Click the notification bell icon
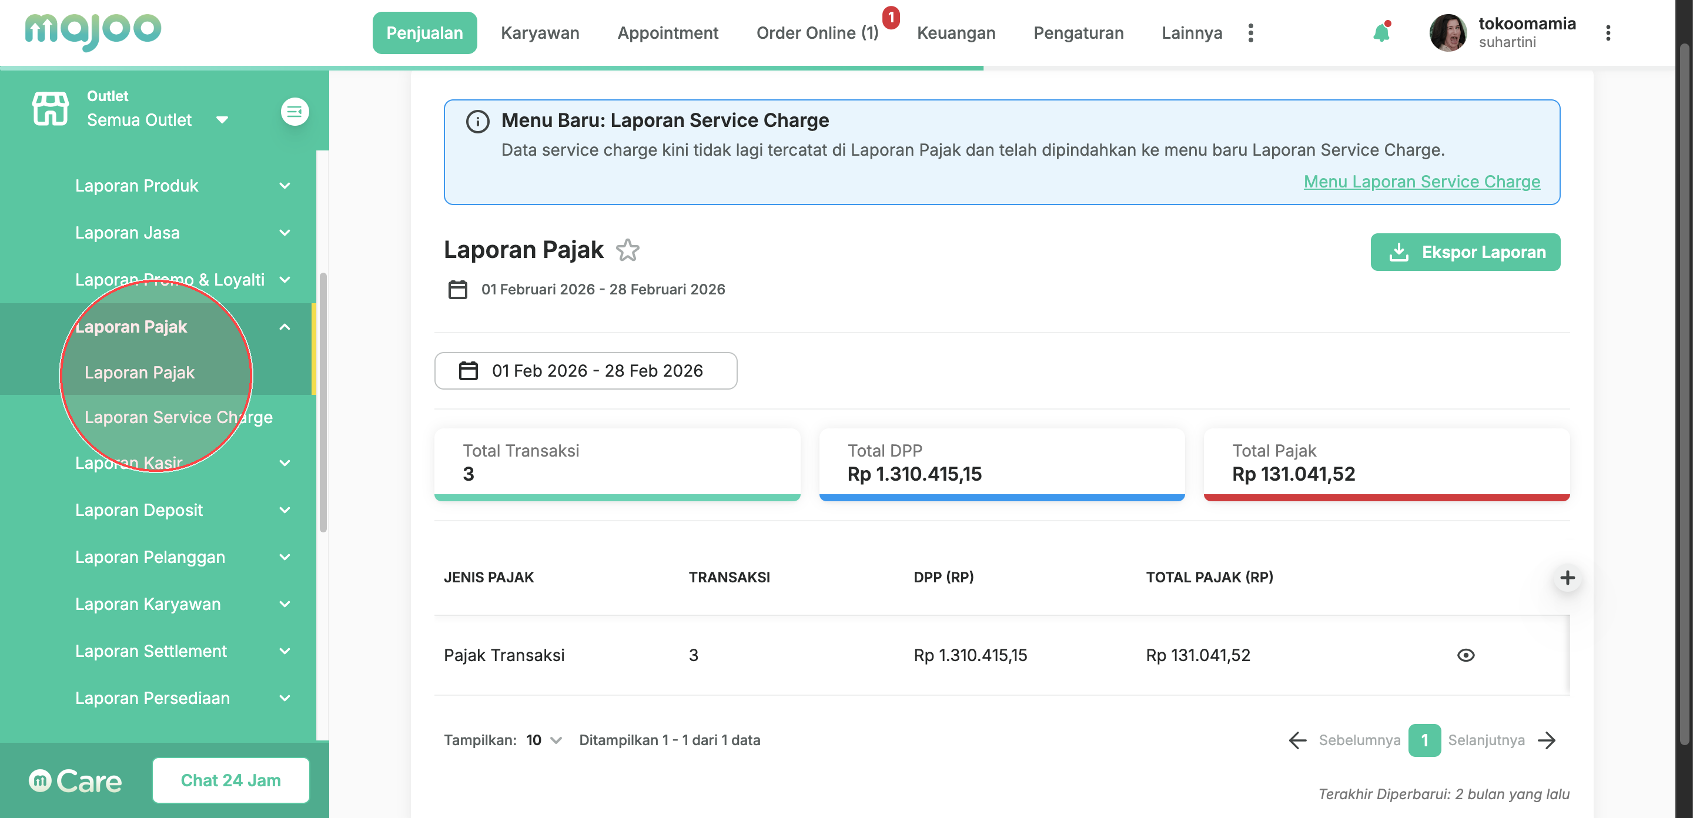The height and width of the screenshot is (818, 1693). click(1381, 33)
